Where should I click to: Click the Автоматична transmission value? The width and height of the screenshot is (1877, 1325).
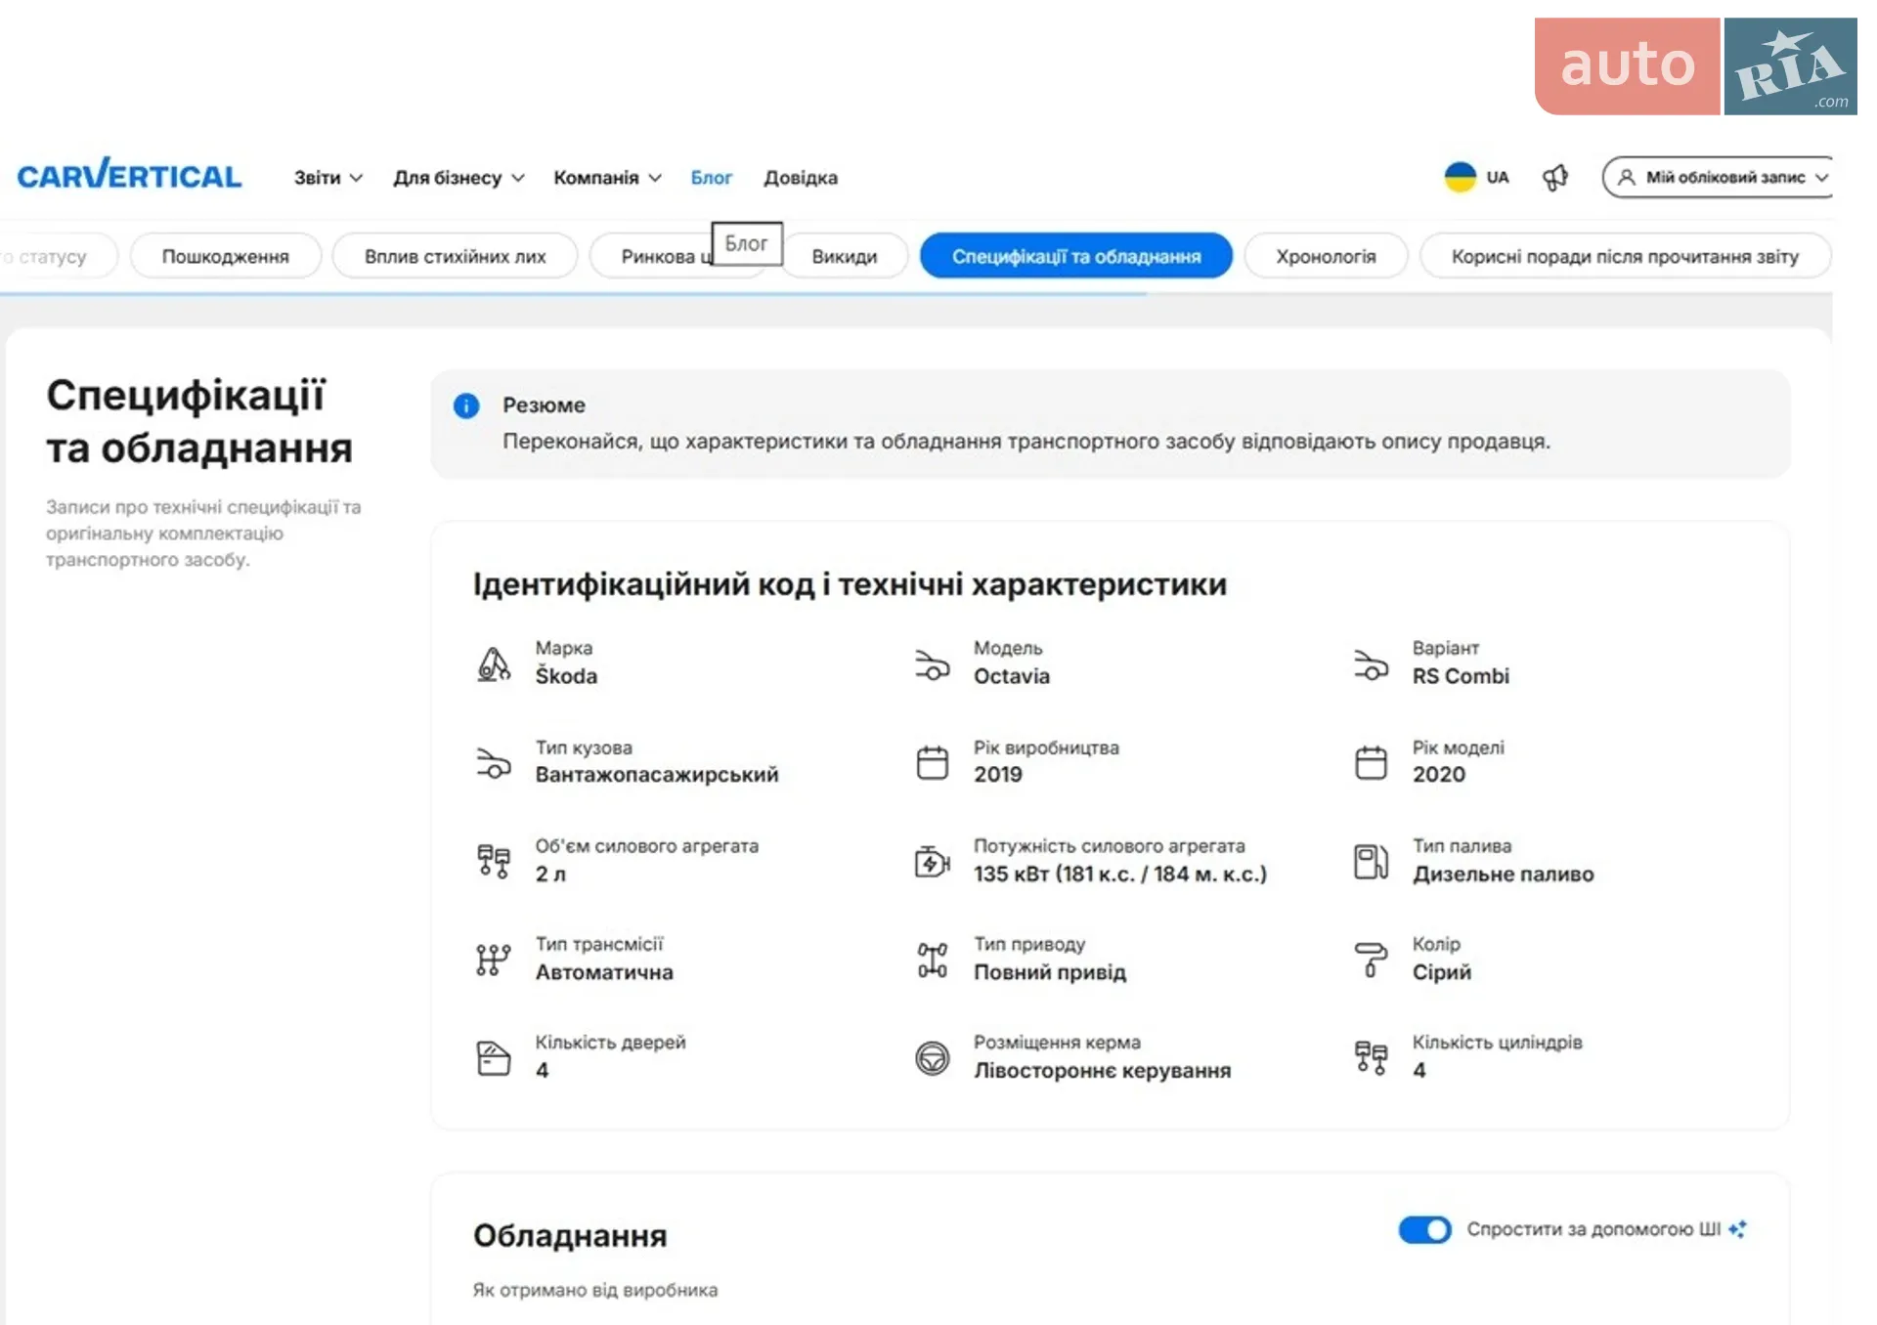pos(604,972)
